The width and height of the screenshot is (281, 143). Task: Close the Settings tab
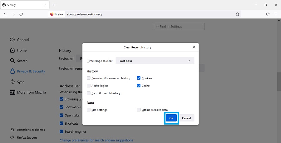point(45,5)
